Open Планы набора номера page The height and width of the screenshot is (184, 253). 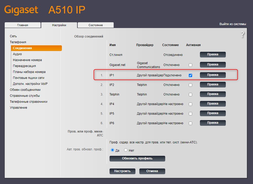[x=29, y=72]
